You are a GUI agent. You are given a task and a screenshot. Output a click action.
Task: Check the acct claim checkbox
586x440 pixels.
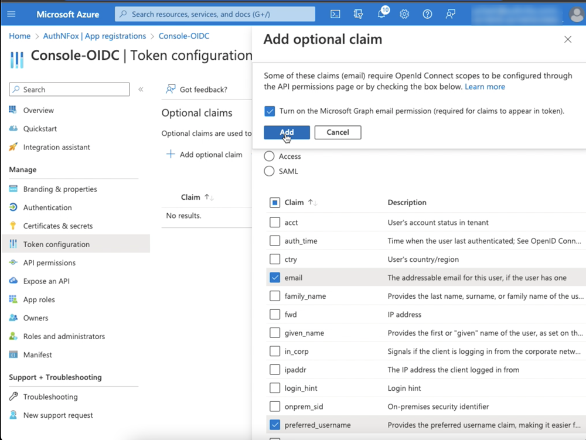coord(275,222)
